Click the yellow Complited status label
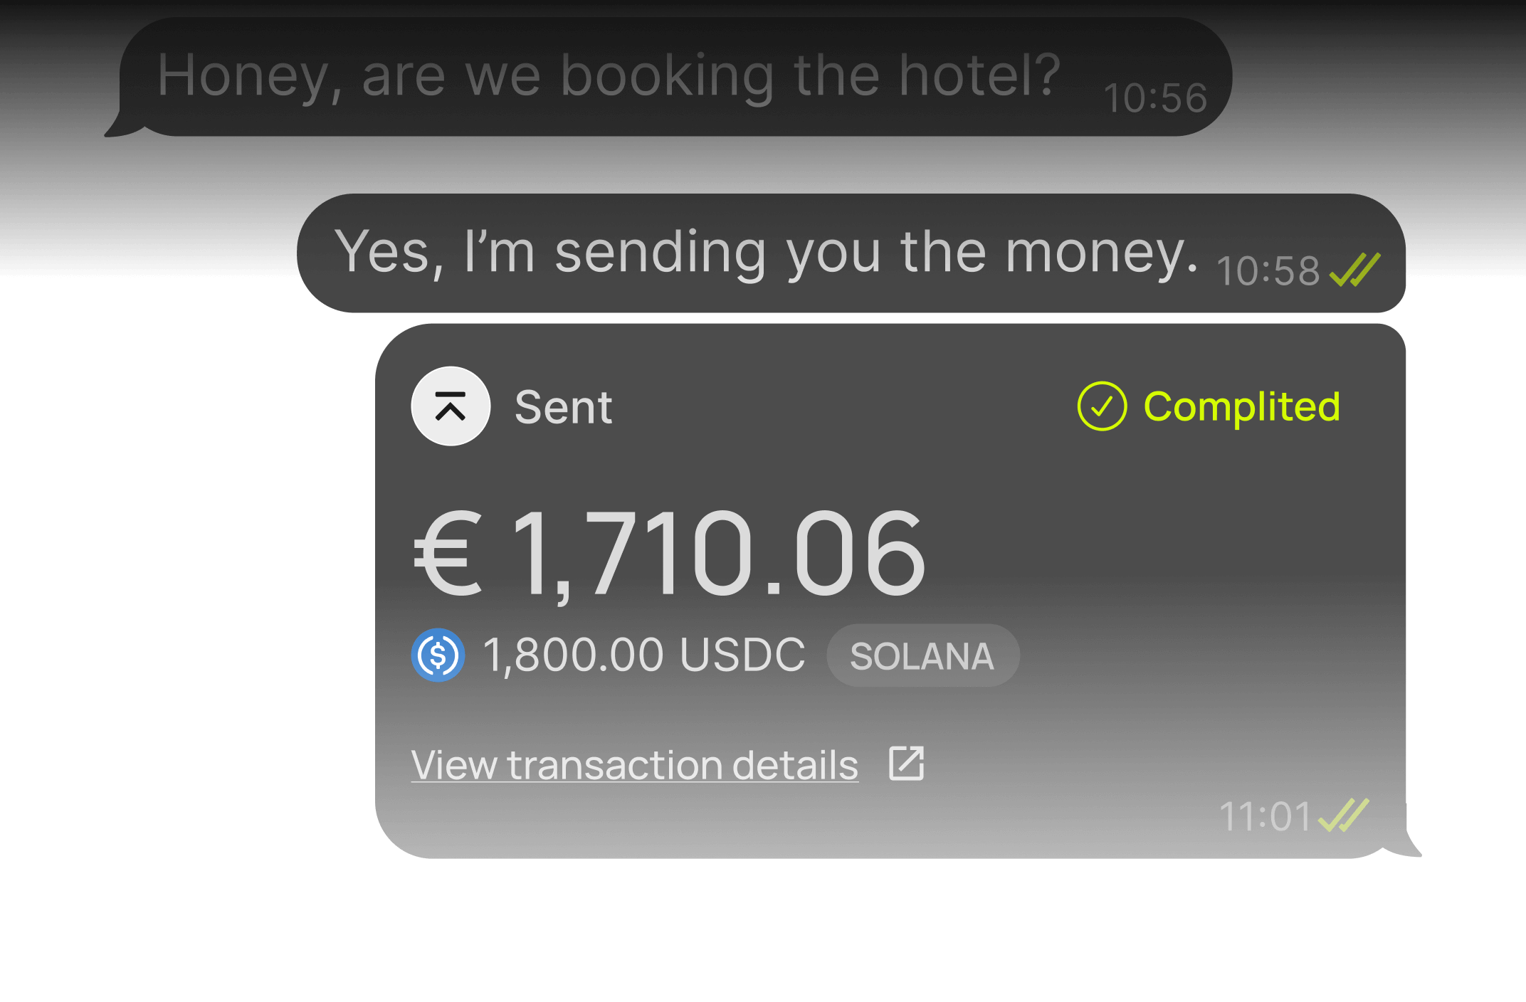This screenshot has height=1002, width=1526. (1241, 407)
